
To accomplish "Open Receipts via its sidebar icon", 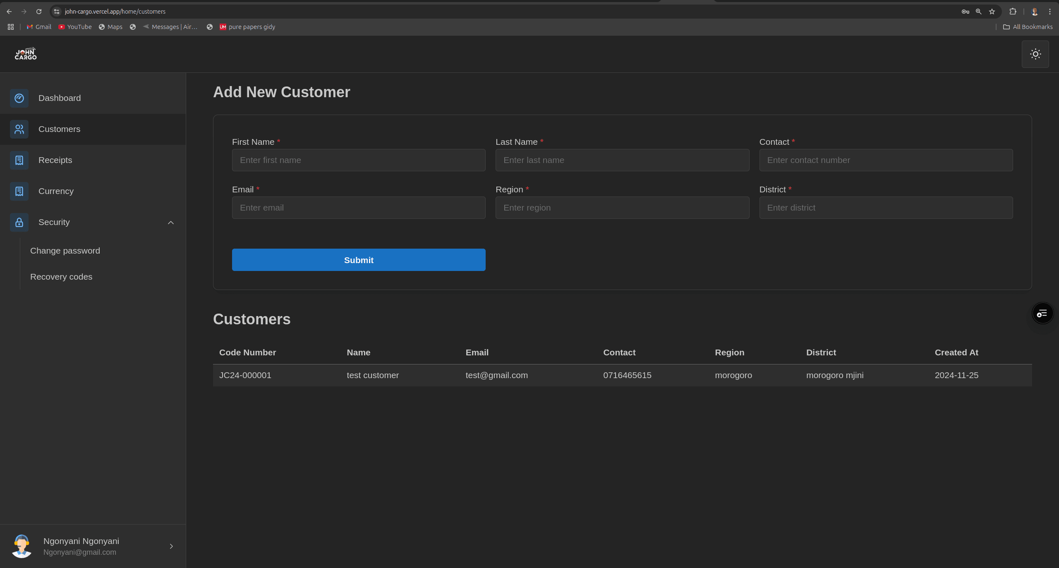I will [x=19, y=160].
